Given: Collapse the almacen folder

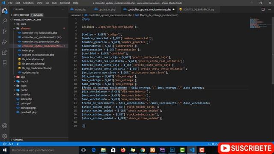Looking at the screenshot, I should (25, 28).
